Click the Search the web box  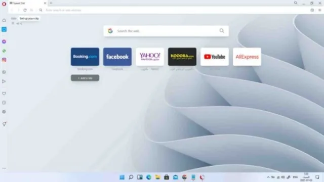click(x=166, y=31)
